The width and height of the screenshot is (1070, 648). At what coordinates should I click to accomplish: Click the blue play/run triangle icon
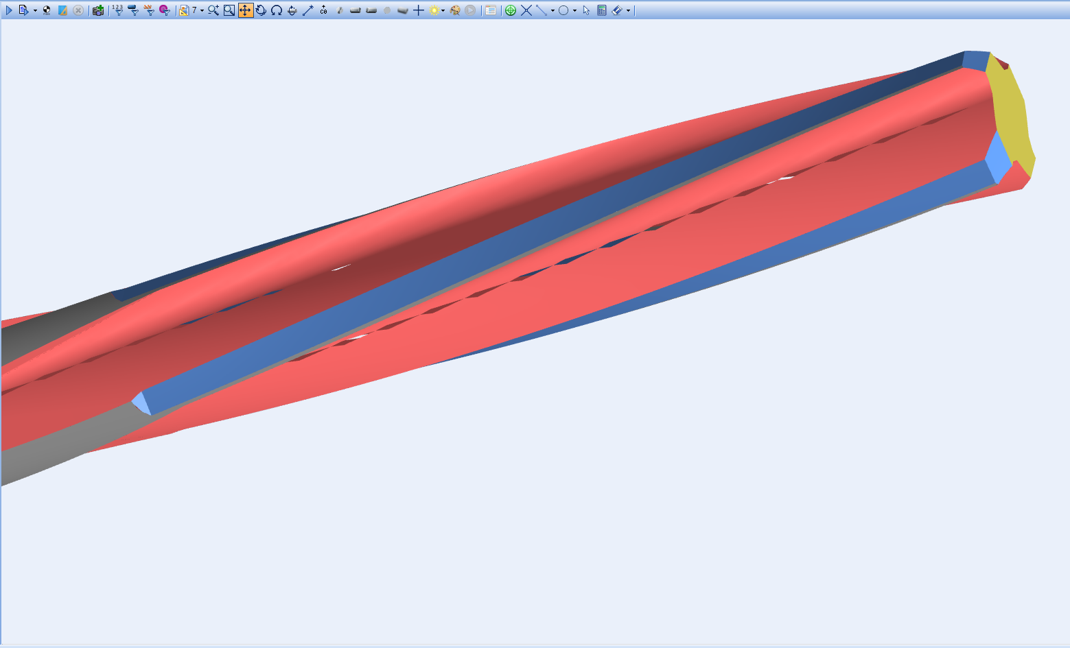(9, 10)
